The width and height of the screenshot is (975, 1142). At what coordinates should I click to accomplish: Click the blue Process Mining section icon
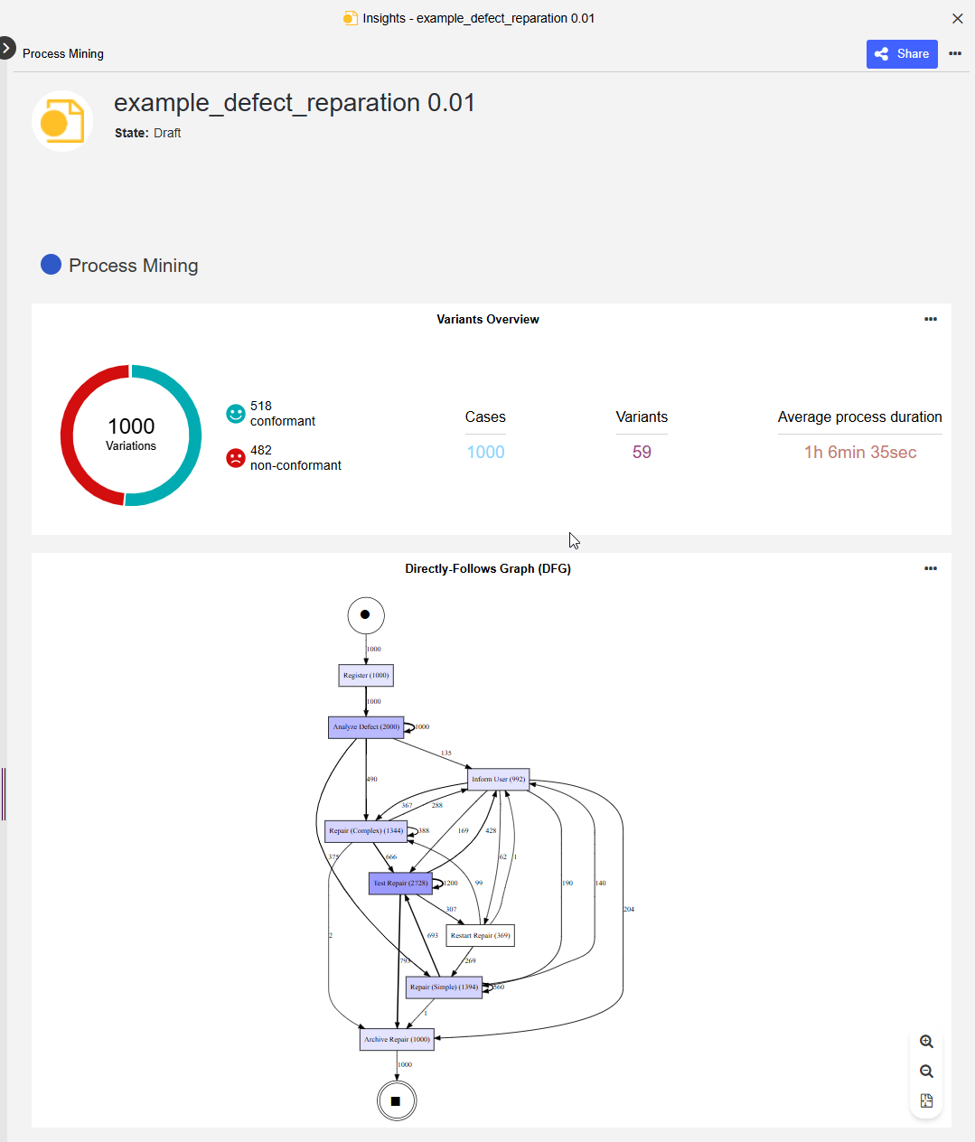pyautogui.click(x=51, y=264)
